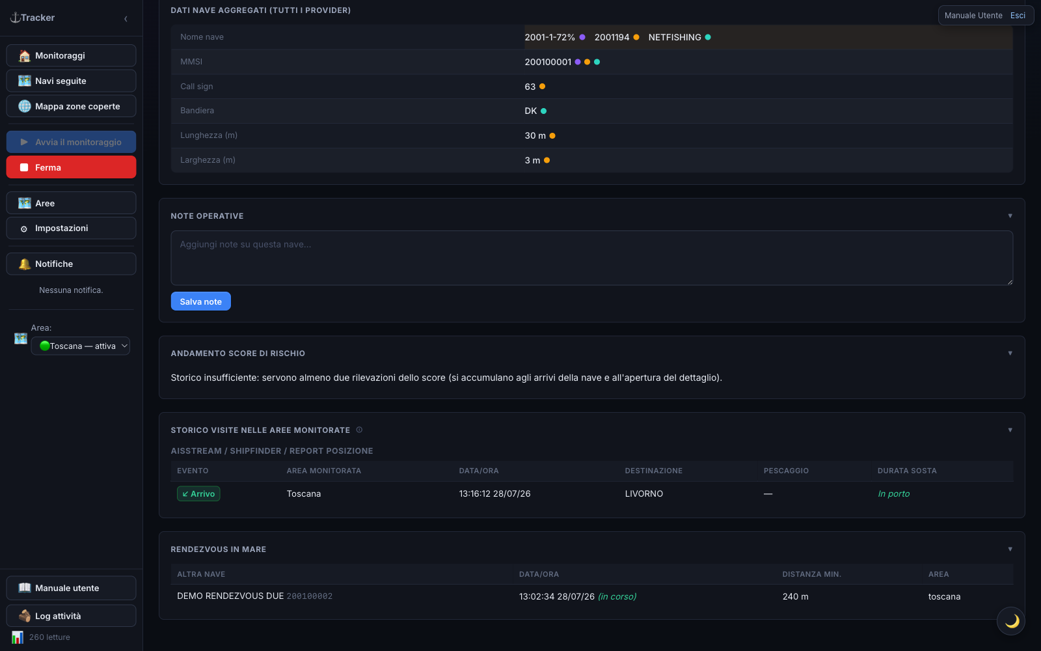
Task: Click the Log attività logs icon
Action: pyautogui.click(x=25, y=616)
